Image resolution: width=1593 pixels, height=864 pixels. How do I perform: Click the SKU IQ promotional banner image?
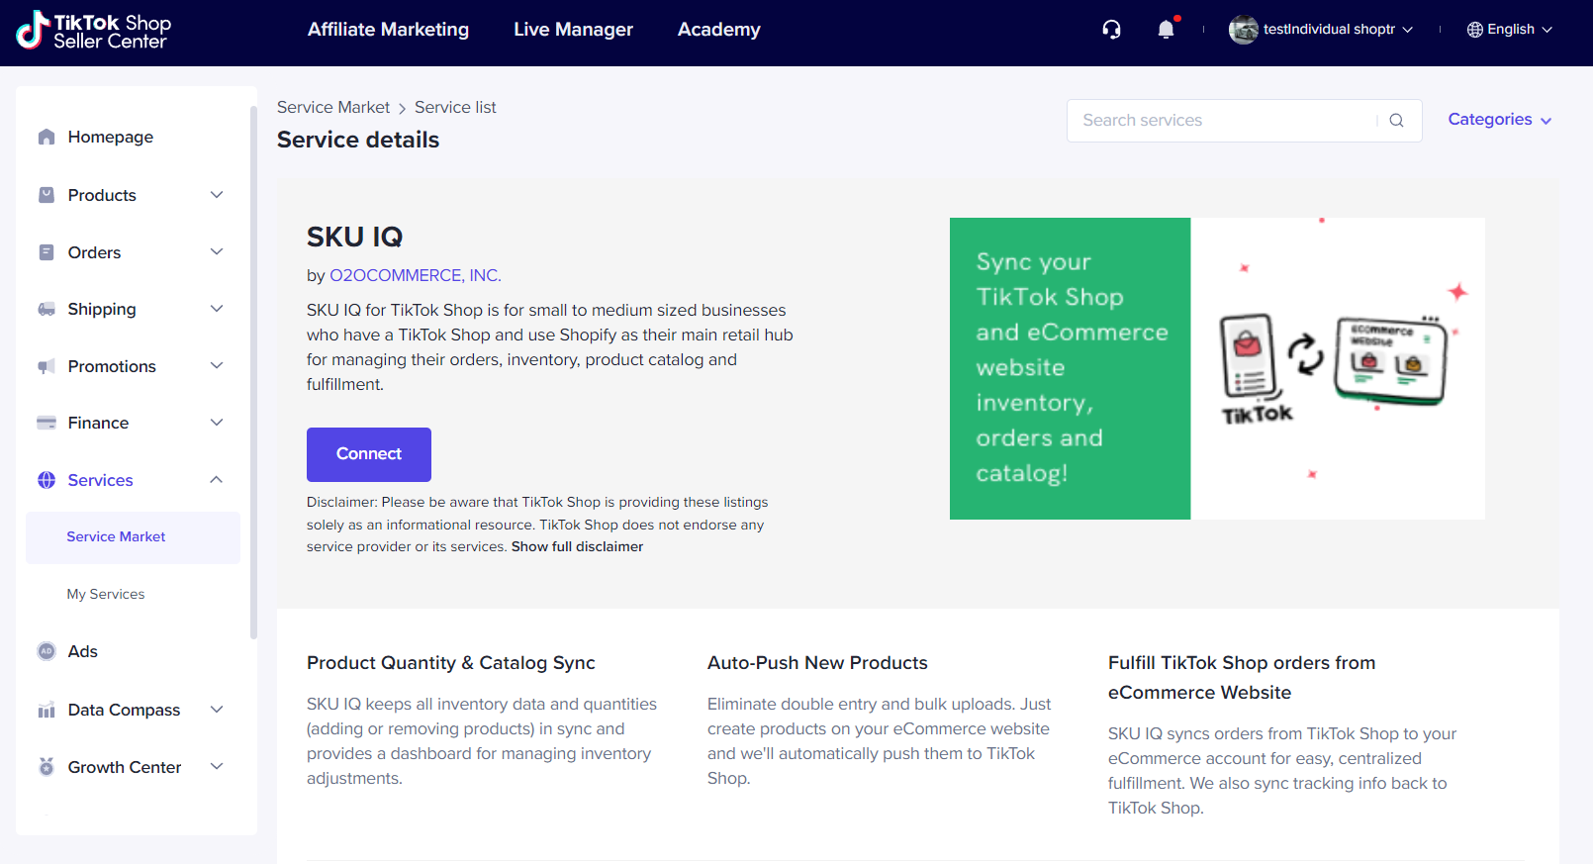1217,368
